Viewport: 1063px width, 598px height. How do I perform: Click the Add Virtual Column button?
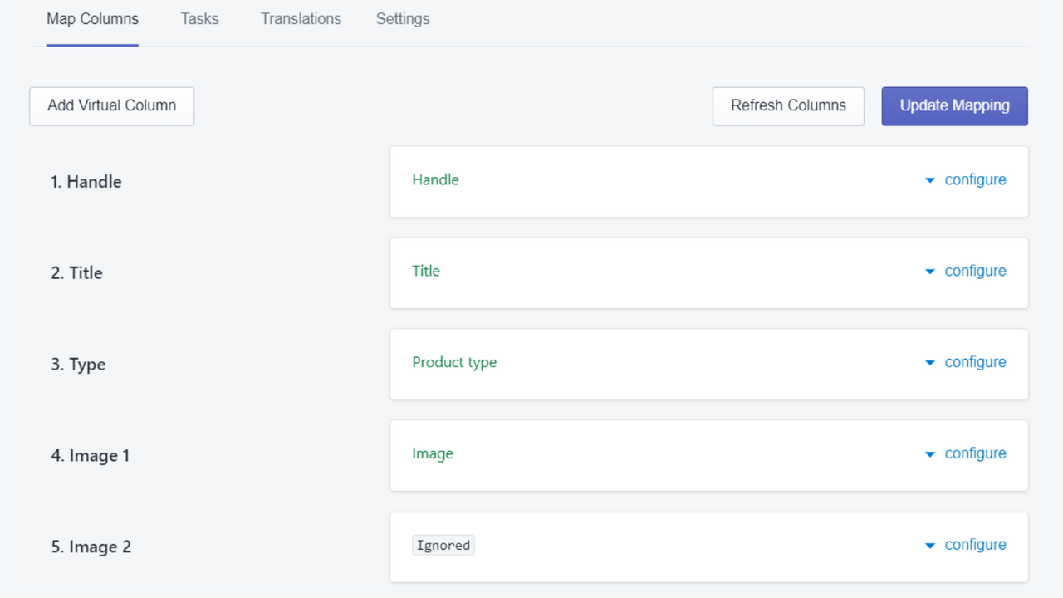[111, 105]
